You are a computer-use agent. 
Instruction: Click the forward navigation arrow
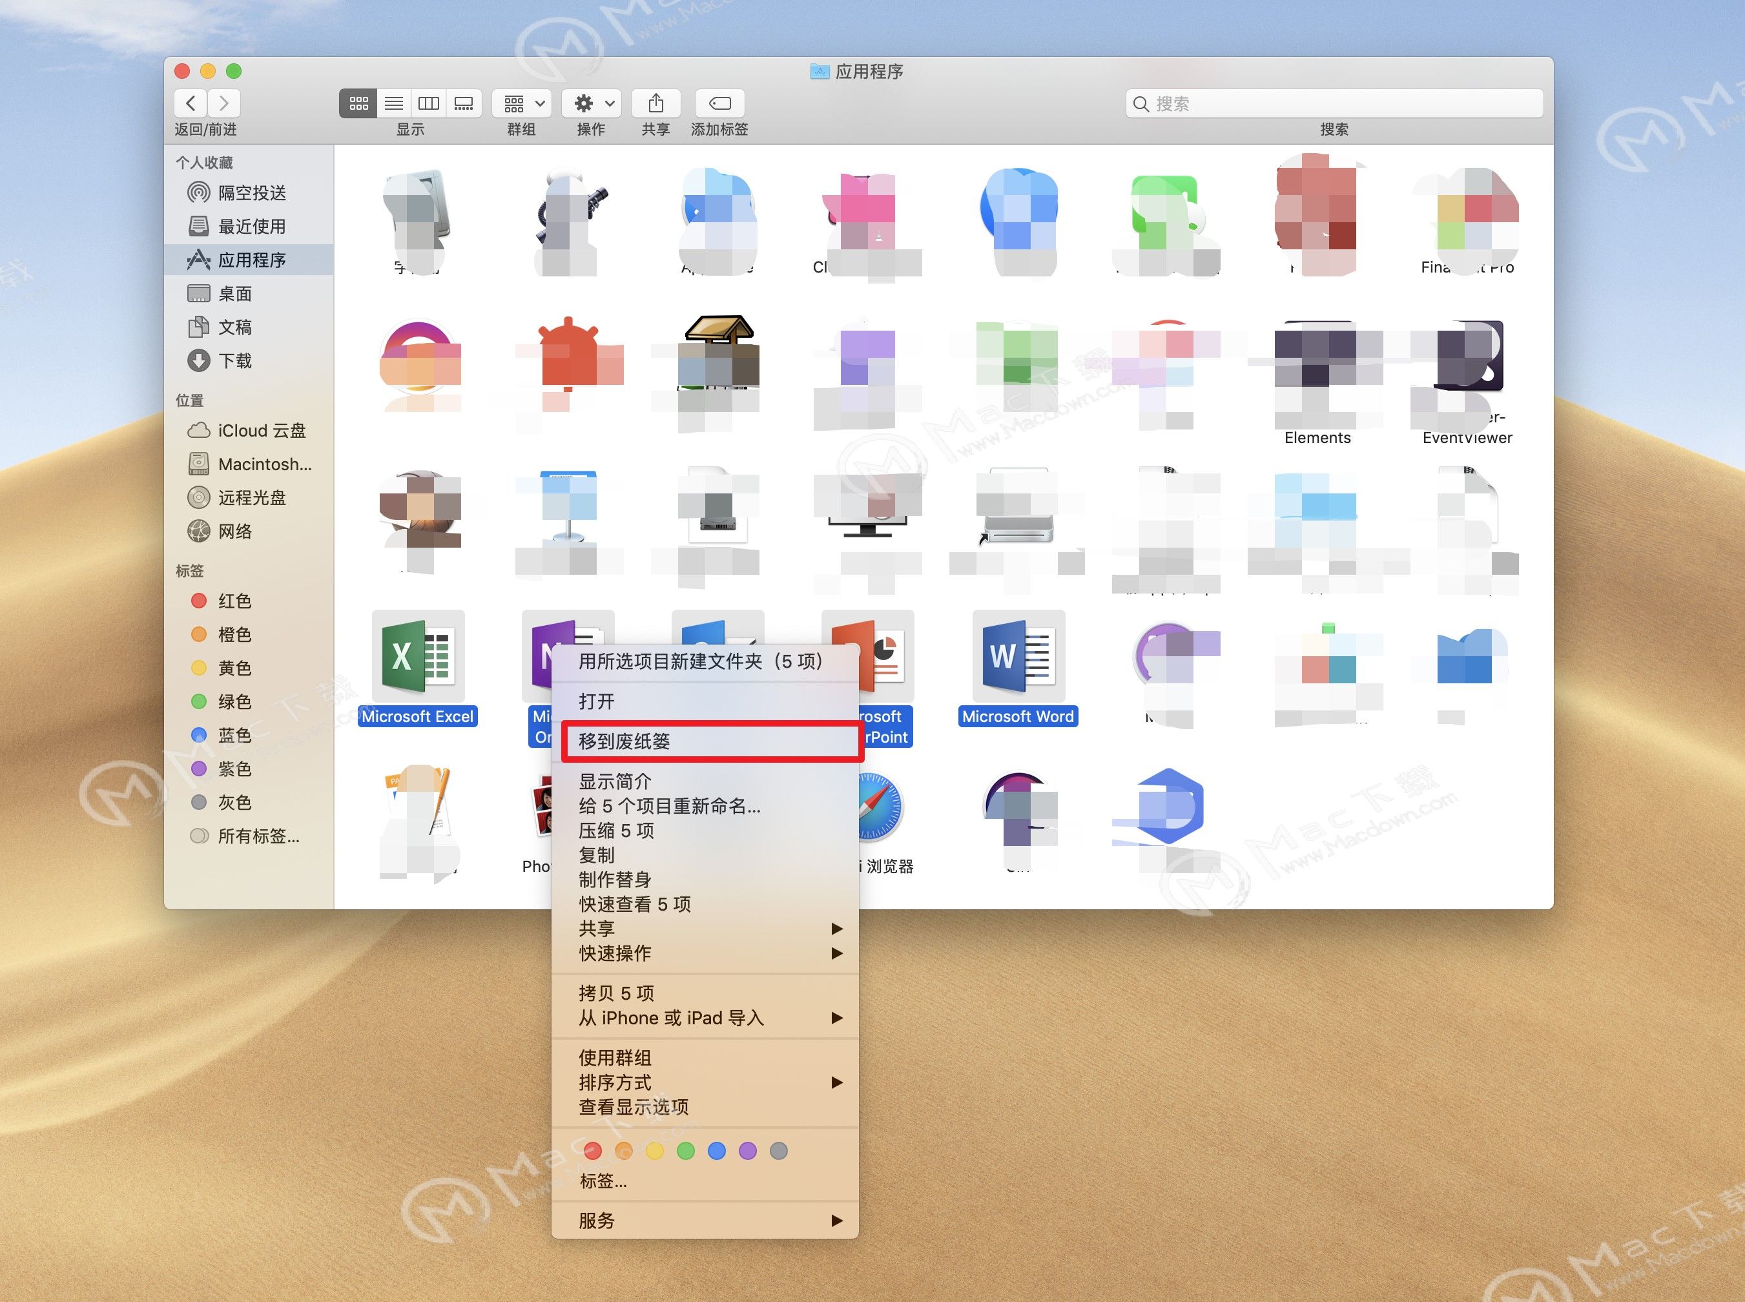tap(224, 103)
